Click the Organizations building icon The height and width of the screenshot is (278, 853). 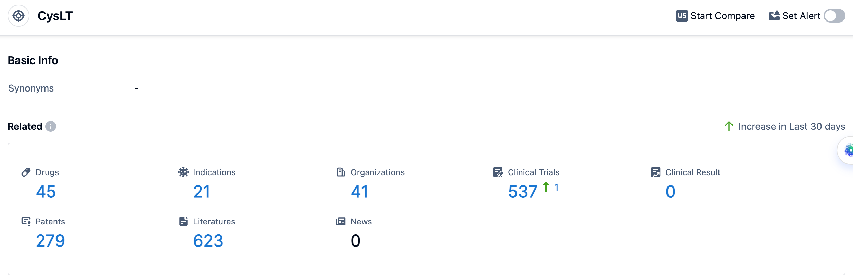(x=341, y=172)
